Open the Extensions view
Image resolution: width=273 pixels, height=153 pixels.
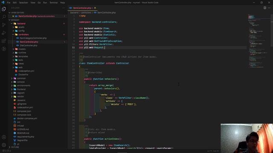coord(4,41)
